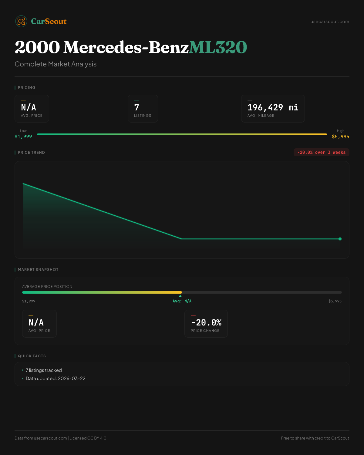Click the CarScout brand name
The width and height of the screenshot is (364, 455).
[x=49, y=21]
